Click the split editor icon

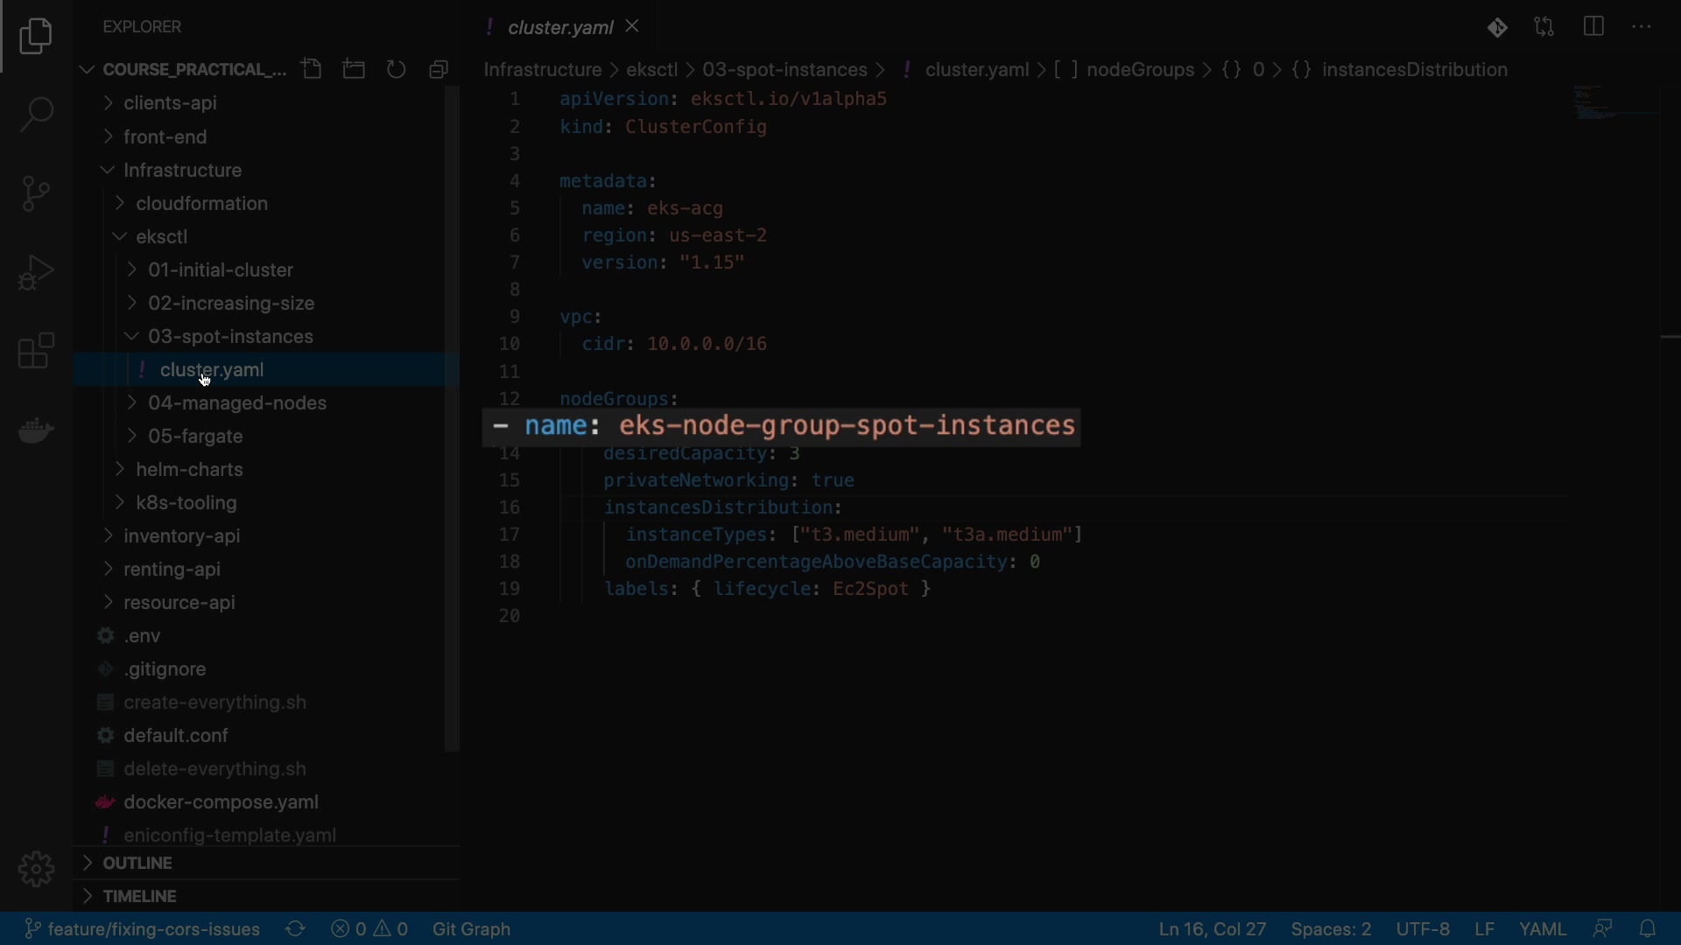tap(1593, 27)
